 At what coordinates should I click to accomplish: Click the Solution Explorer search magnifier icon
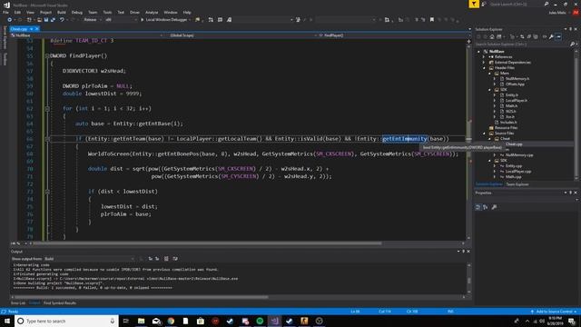572,45
